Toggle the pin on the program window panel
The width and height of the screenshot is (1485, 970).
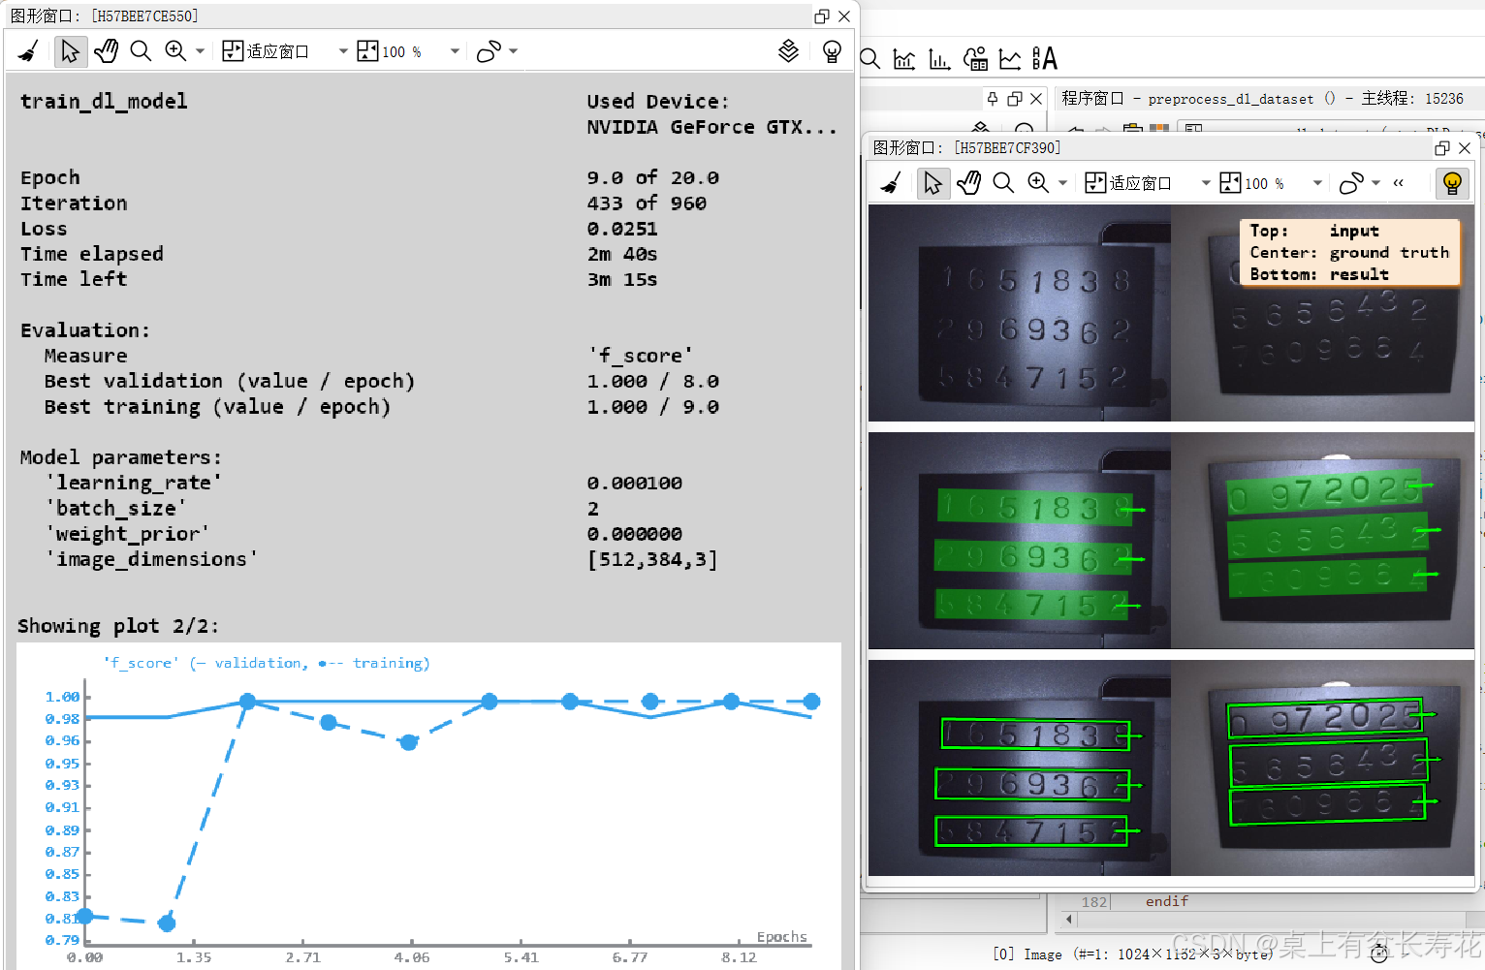(992, 98)
